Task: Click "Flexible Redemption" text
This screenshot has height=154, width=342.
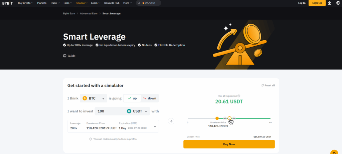Action: tap(172, 45)
